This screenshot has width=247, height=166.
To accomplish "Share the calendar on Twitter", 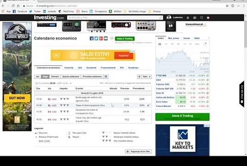I will click(96, 38).
